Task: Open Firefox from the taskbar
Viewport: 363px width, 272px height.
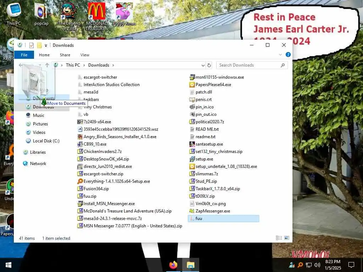Action: click(173, 265)
